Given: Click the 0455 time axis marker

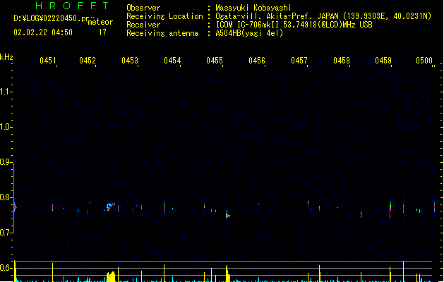Looking at the screenshot, I should [x=215, y=61].
